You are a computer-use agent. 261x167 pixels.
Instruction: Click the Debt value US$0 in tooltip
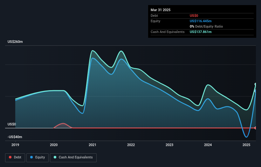click(x=194, y=16)
